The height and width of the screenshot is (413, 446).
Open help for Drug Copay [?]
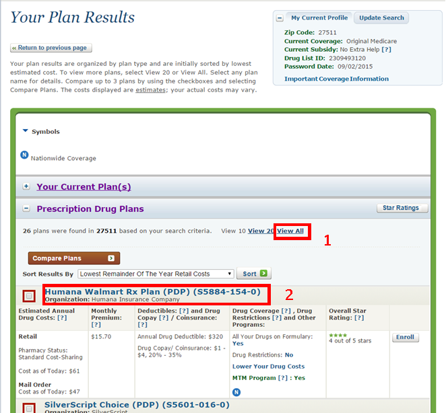pos(164,317)
